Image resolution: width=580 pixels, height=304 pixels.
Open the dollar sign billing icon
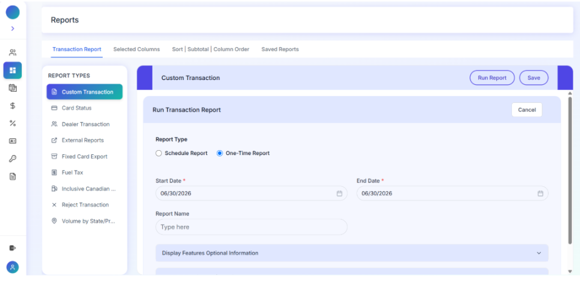pos(12,106)
